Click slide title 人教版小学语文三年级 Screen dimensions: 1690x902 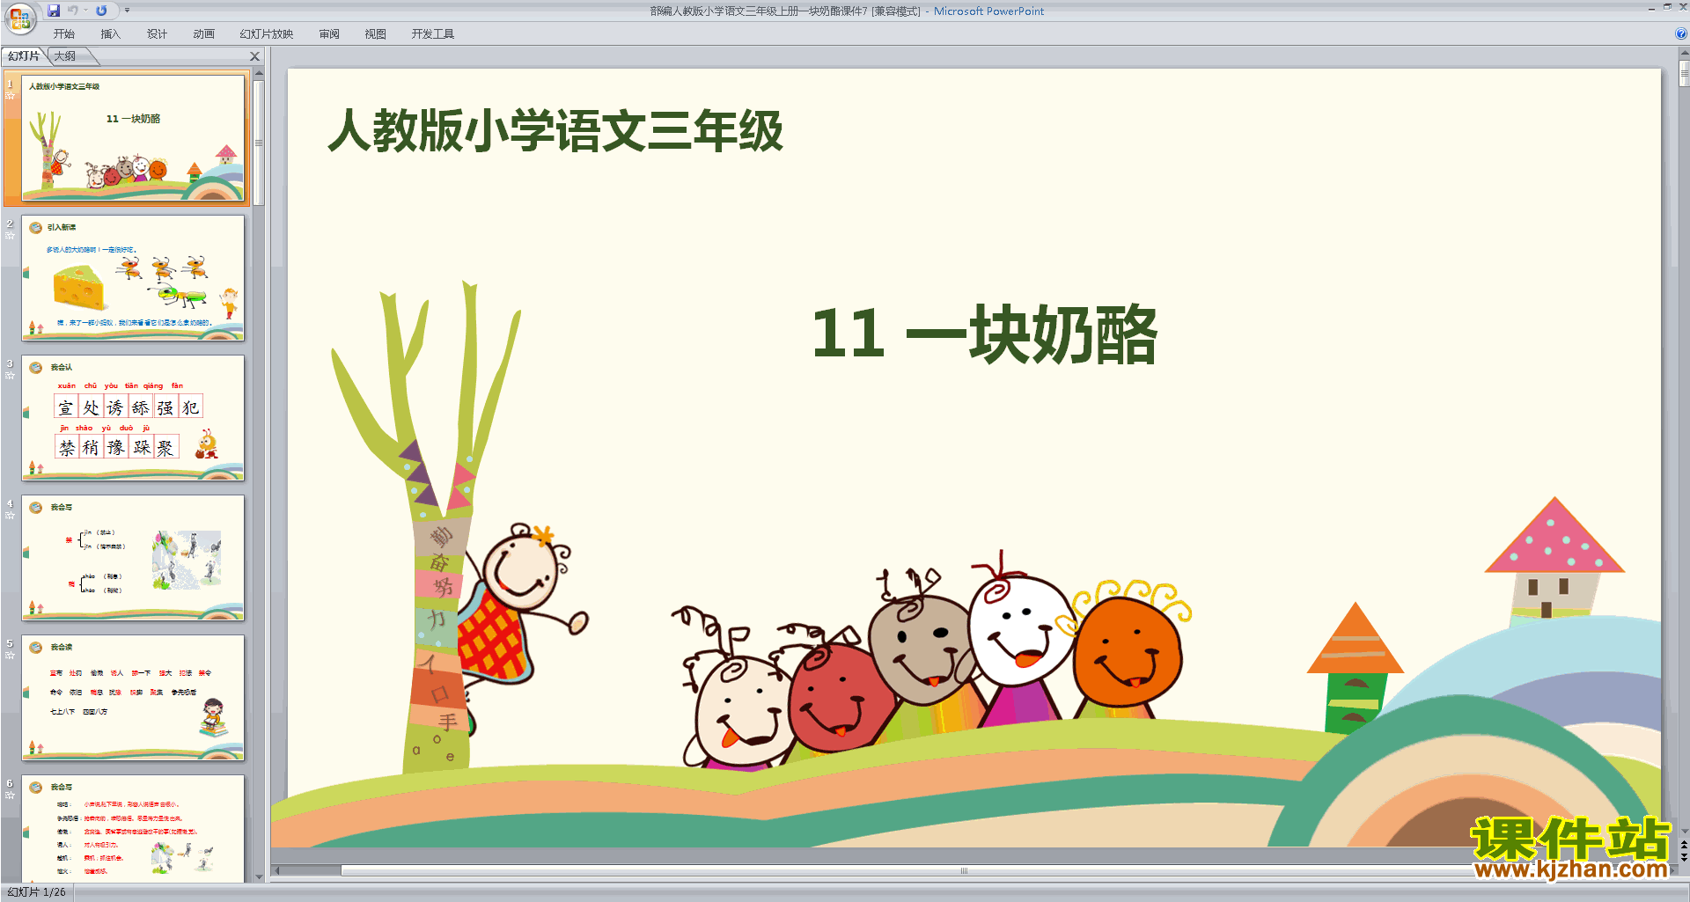click(555, 131)
